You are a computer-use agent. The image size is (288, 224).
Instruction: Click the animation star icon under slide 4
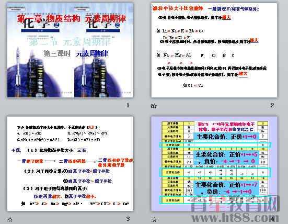(x=154, y=219)
